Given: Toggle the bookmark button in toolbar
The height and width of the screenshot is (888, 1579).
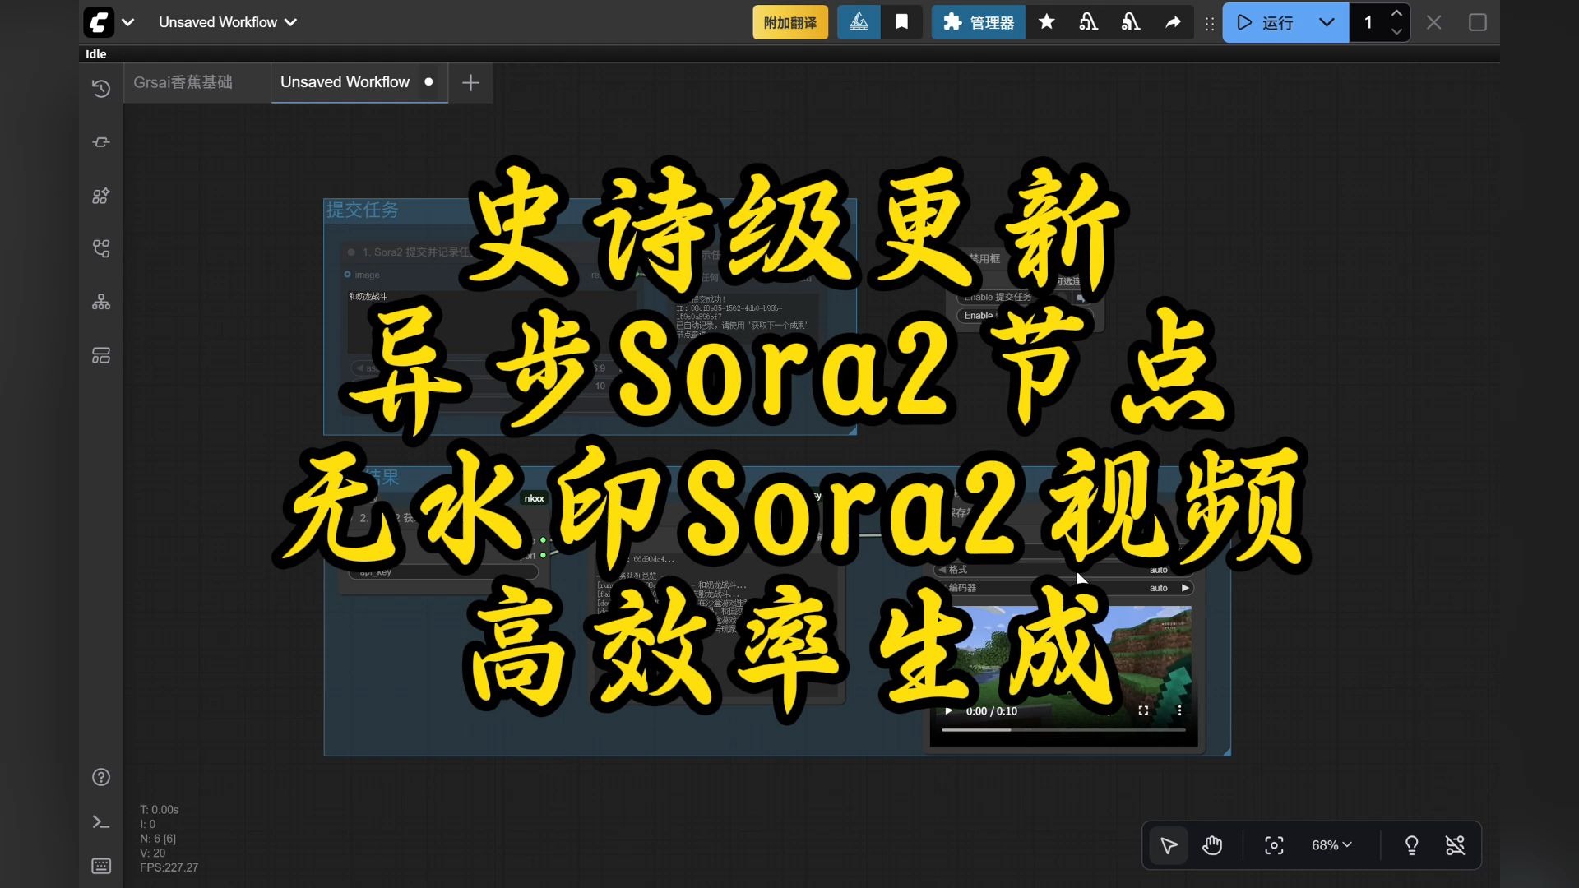Looking at the screenshot, I should point(901,22).
